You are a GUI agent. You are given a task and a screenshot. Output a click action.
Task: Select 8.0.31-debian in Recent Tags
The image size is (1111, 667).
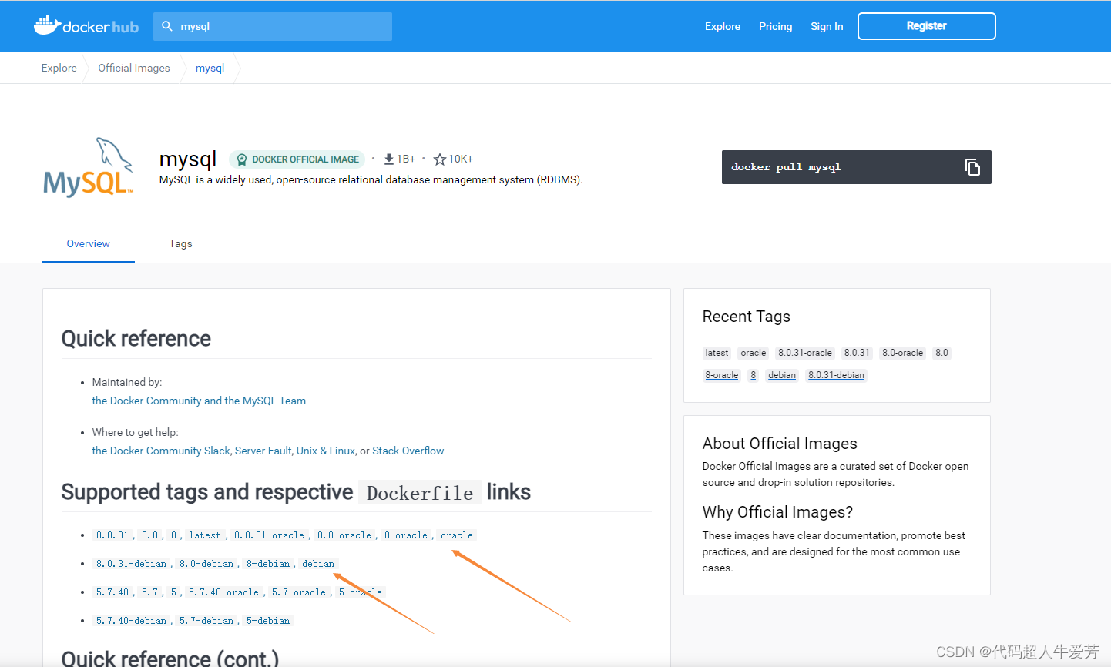pyautogui.click(x=836, y=375)
